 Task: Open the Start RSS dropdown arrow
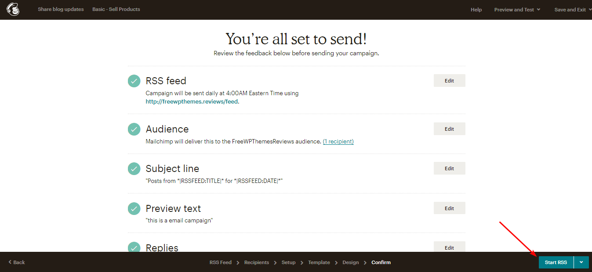581,262
